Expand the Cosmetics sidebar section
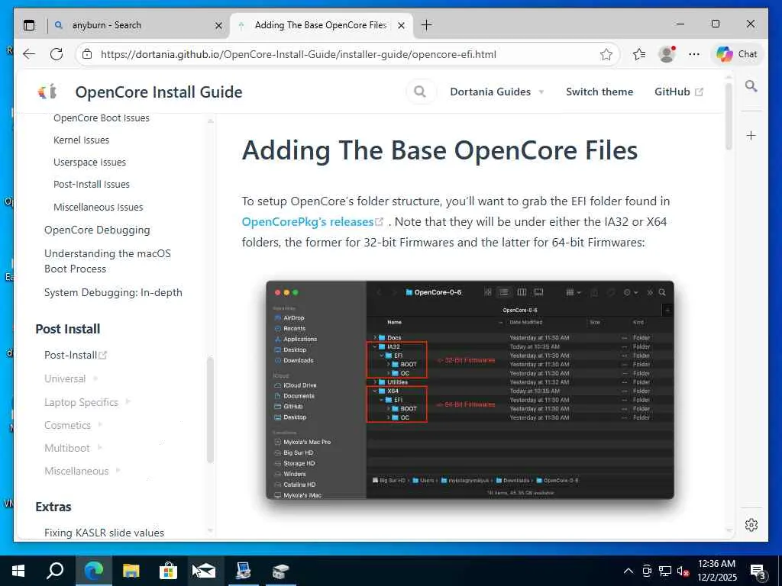This screenshot has height=586, width=782. [73, 425]
